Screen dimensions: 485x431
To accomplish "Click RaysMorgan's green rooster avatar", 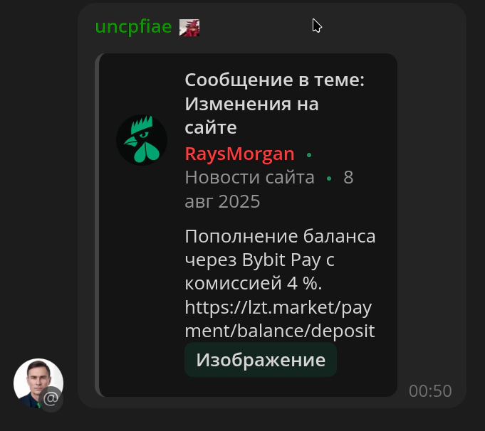I will pos(142,139).
